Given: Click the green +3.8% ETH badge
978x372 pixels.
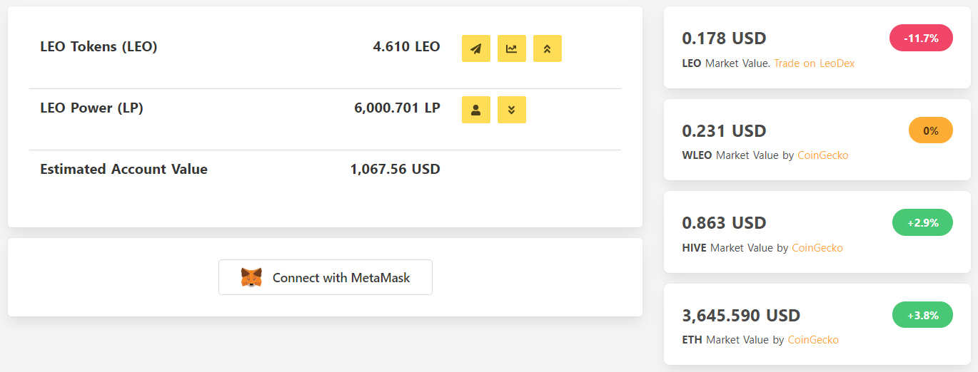Looking at the screenshot, I should [922, 315].
